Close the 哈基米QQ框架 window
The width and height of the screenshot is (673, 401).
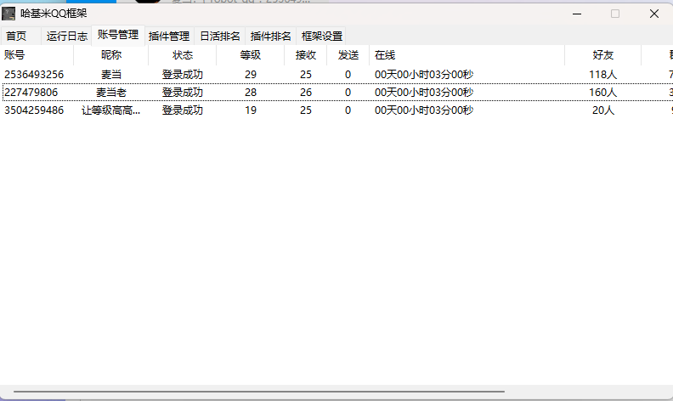(653, 14)
